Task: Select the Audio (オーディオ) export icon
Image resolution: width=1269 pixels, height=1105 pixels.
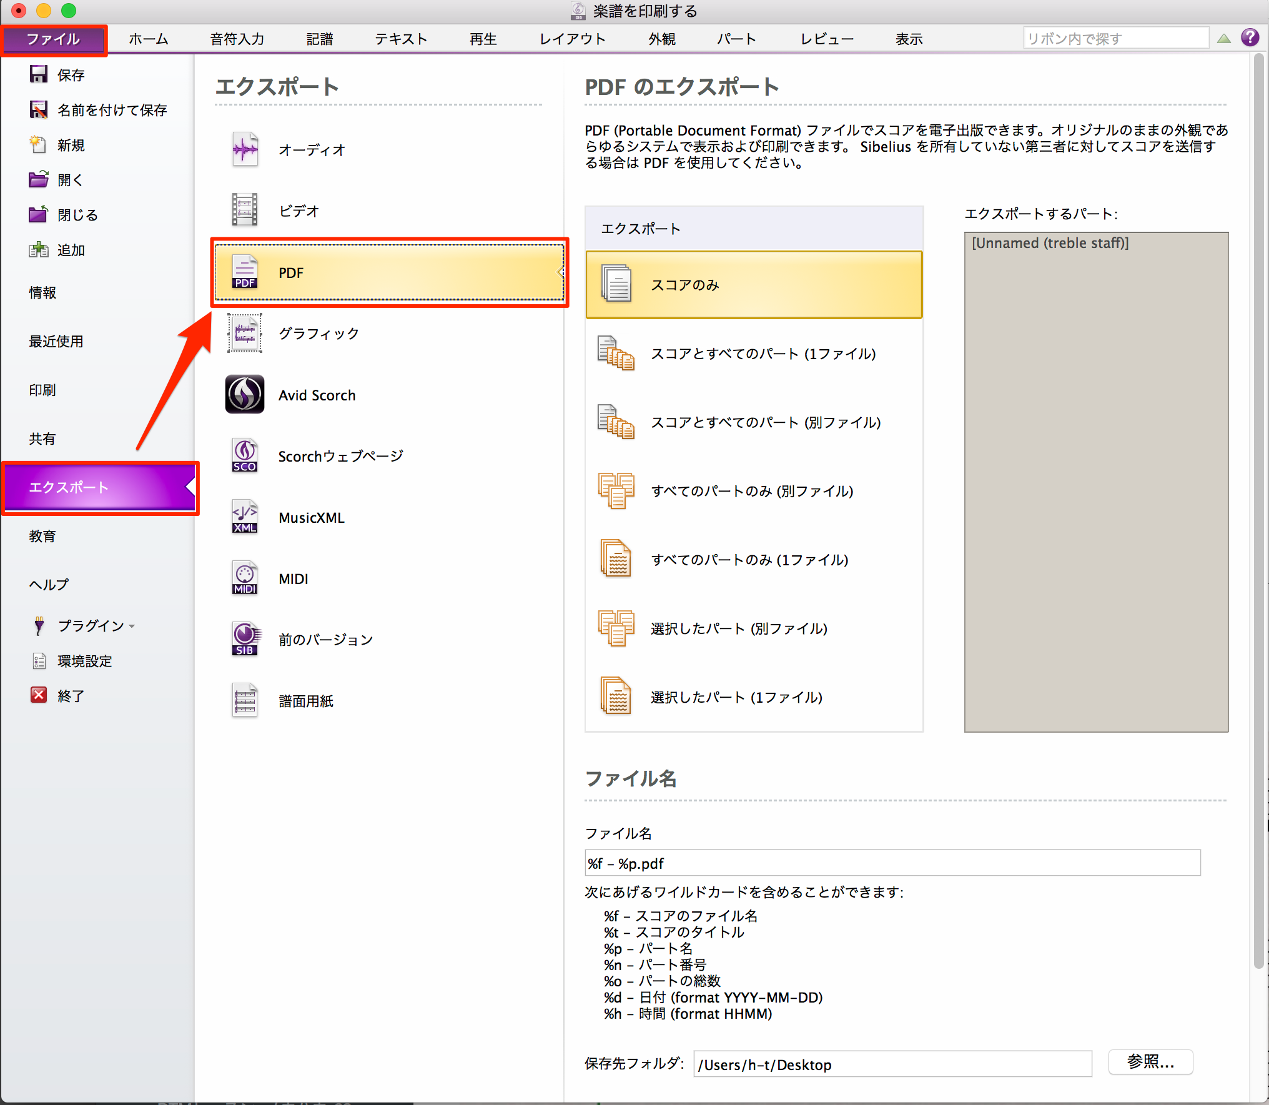Action: tap(245, 149)
